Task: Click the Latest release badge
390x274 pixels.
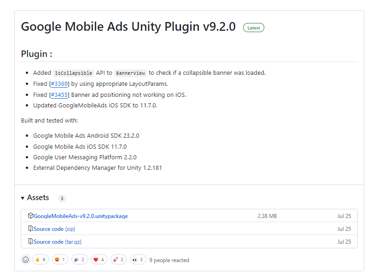Action: [x=253, y=28]
